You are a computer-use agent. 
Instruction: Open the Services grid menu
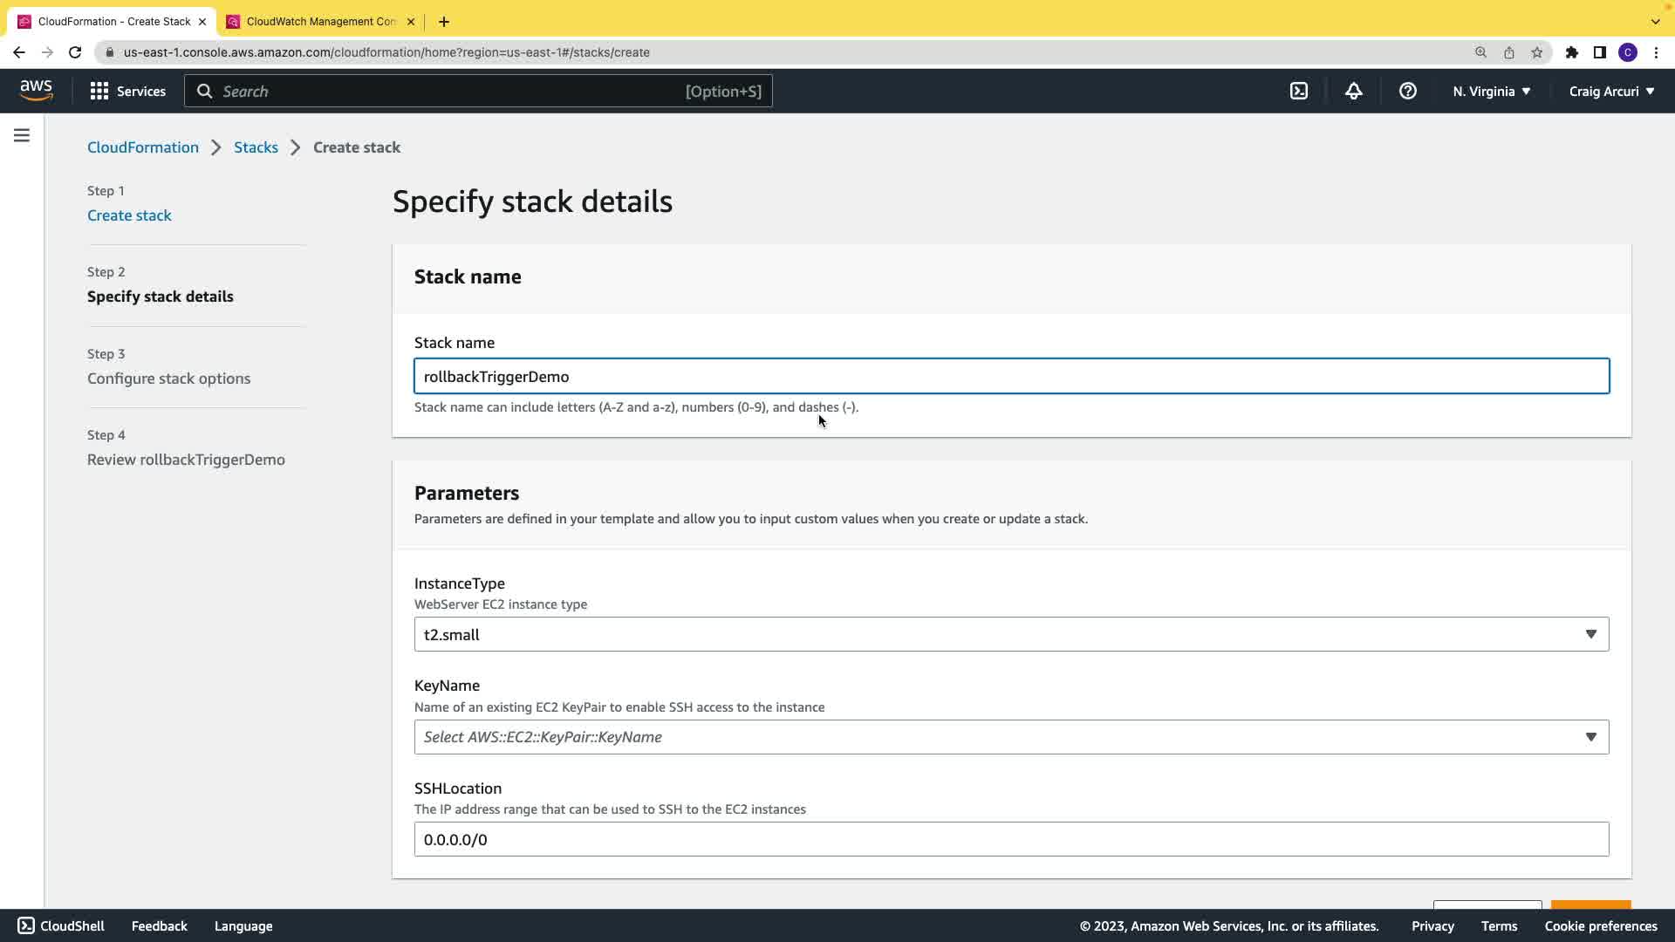(x=127, y=91)
